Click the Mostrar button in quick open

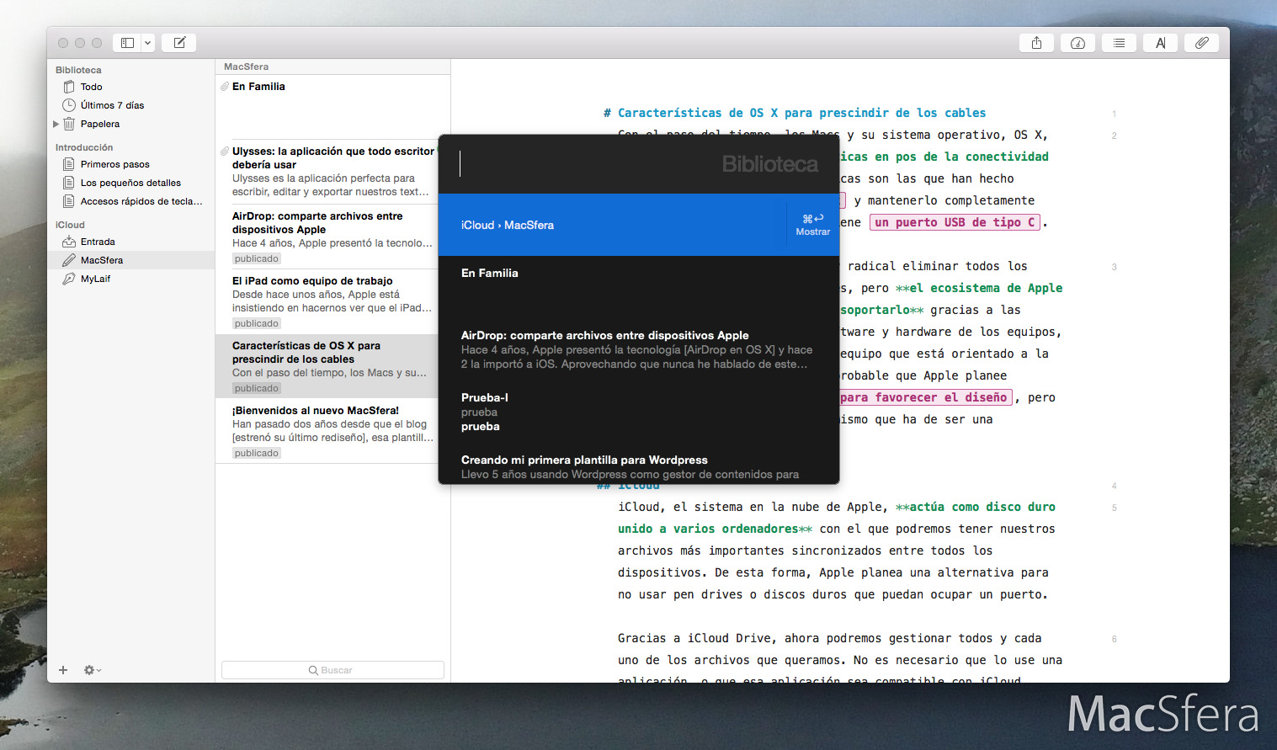point(813,225)
